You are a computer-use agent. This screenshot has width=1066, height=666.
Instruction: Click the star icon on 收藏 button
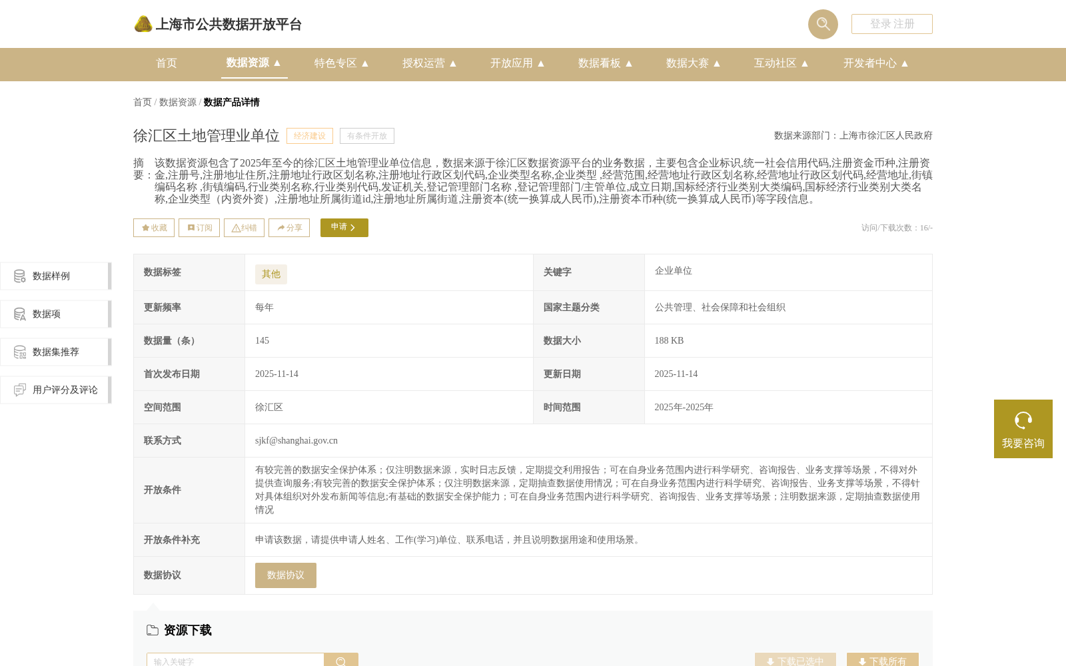145,228
